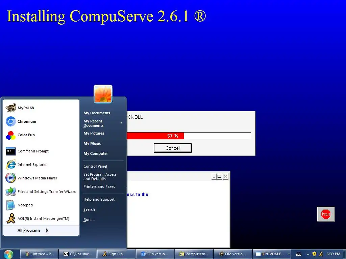Screen dimensions: 346x259
Task: Click the 57 % installation progress bar
Action: [x=189, y=136]
